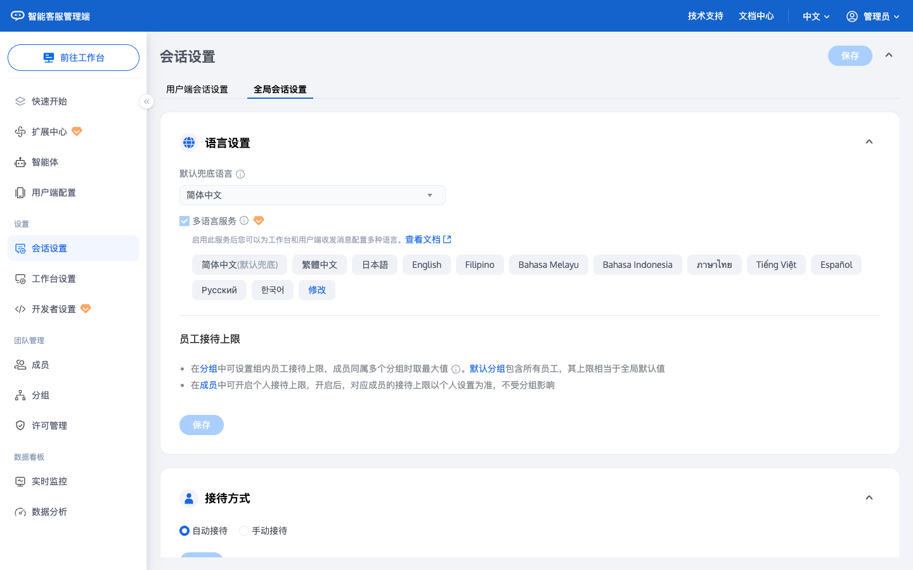Viewport: 913px width, 570px height.
Task: Click the 许可管理 shield icon
Action: [x=20, y=426]
